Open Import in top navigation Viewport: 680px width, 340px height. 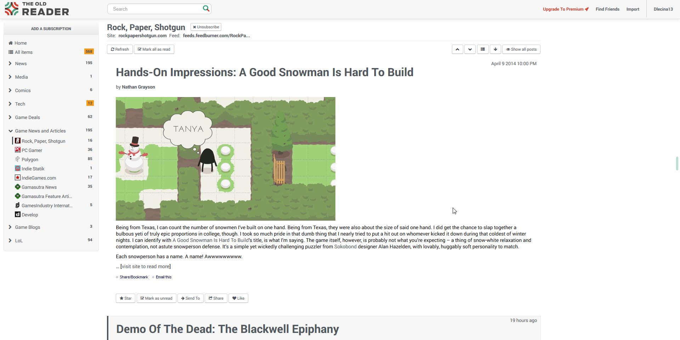pyautogui.click(x=633, y=9)
